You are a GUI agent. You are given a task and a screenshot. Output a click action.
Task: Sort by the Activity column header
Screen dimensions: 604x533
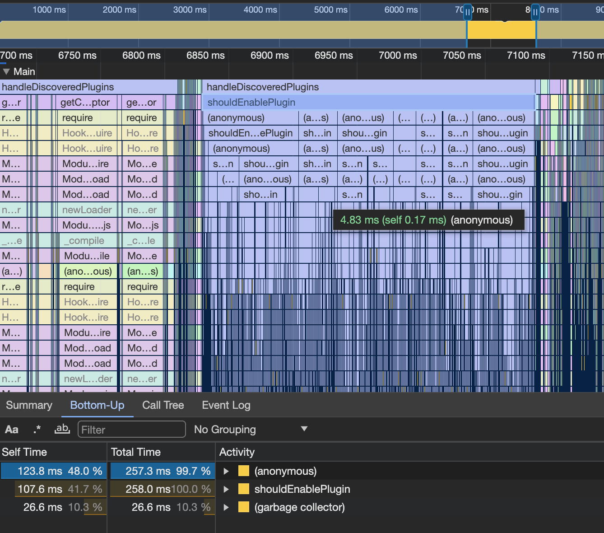(409, 452)
